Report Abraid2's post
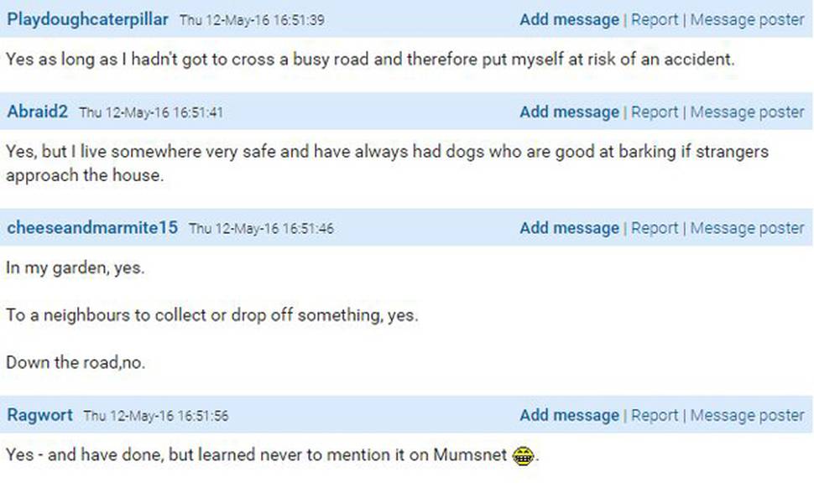814x488 pixels. tap(655, 112)
